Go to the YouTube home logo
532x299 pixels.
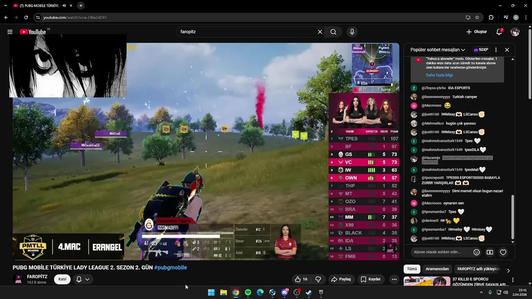[32, 32]
